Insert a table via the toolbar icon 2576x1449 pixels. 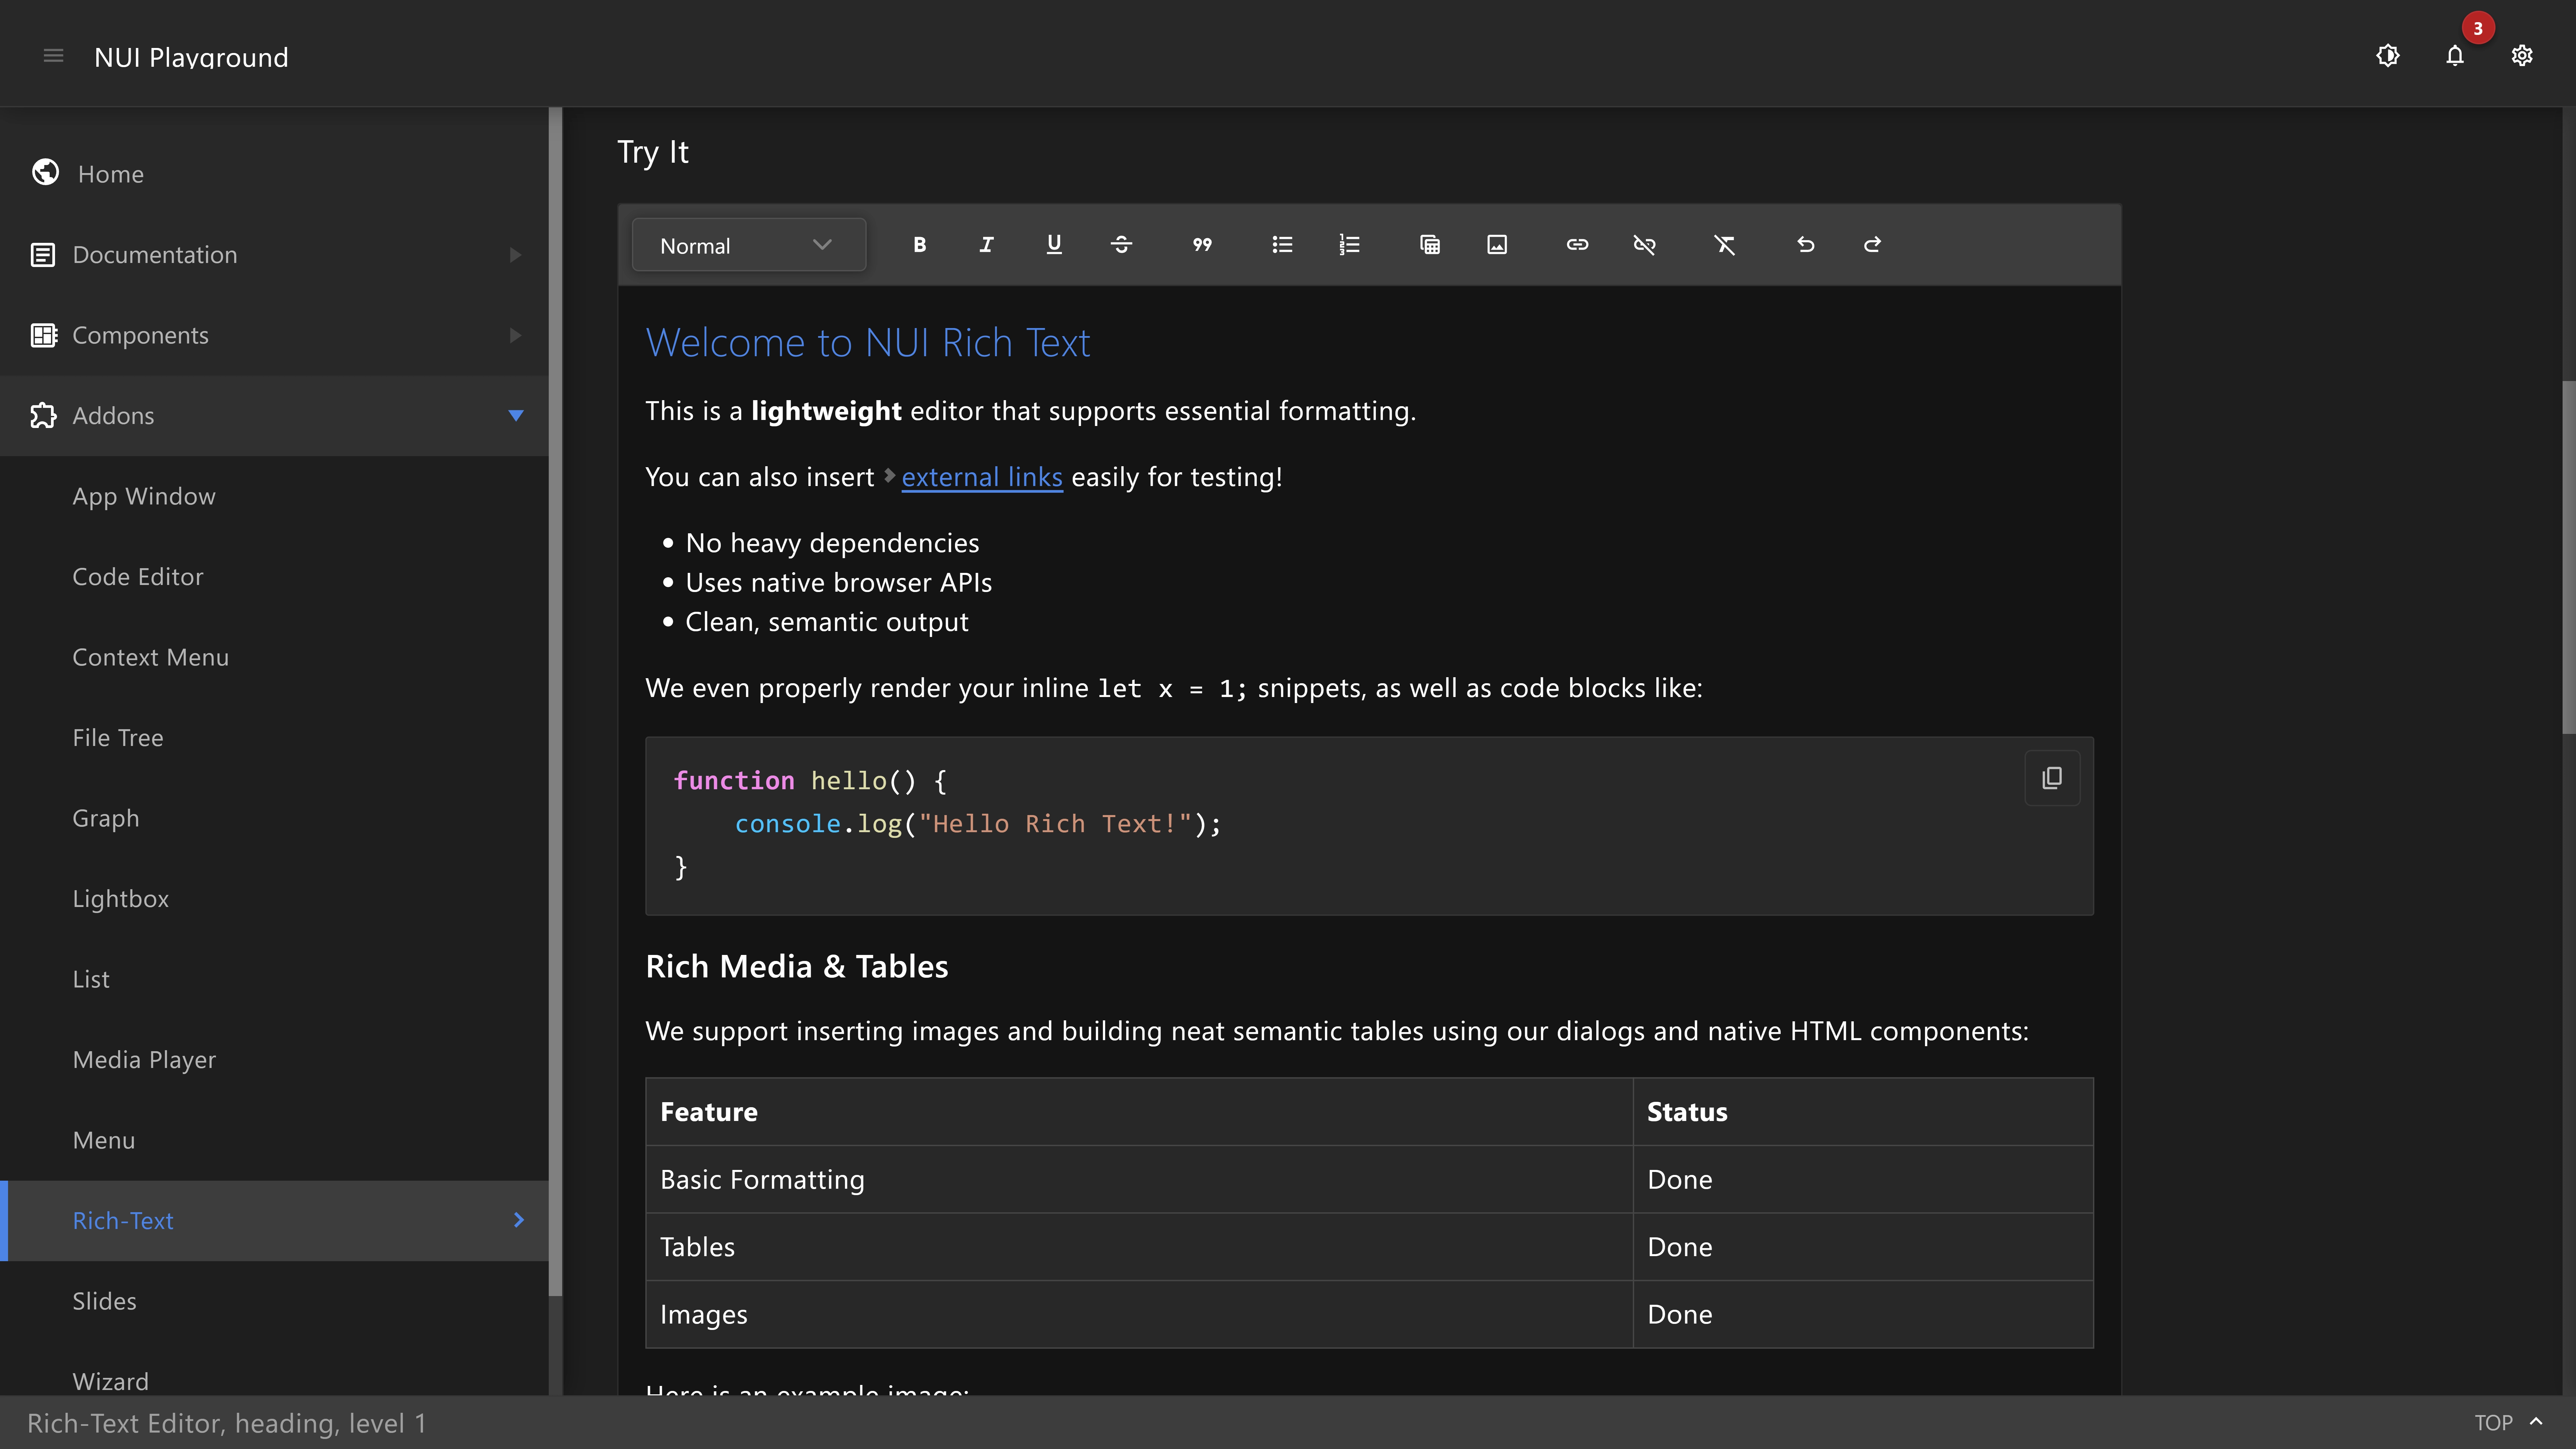tap(1430, 245)
